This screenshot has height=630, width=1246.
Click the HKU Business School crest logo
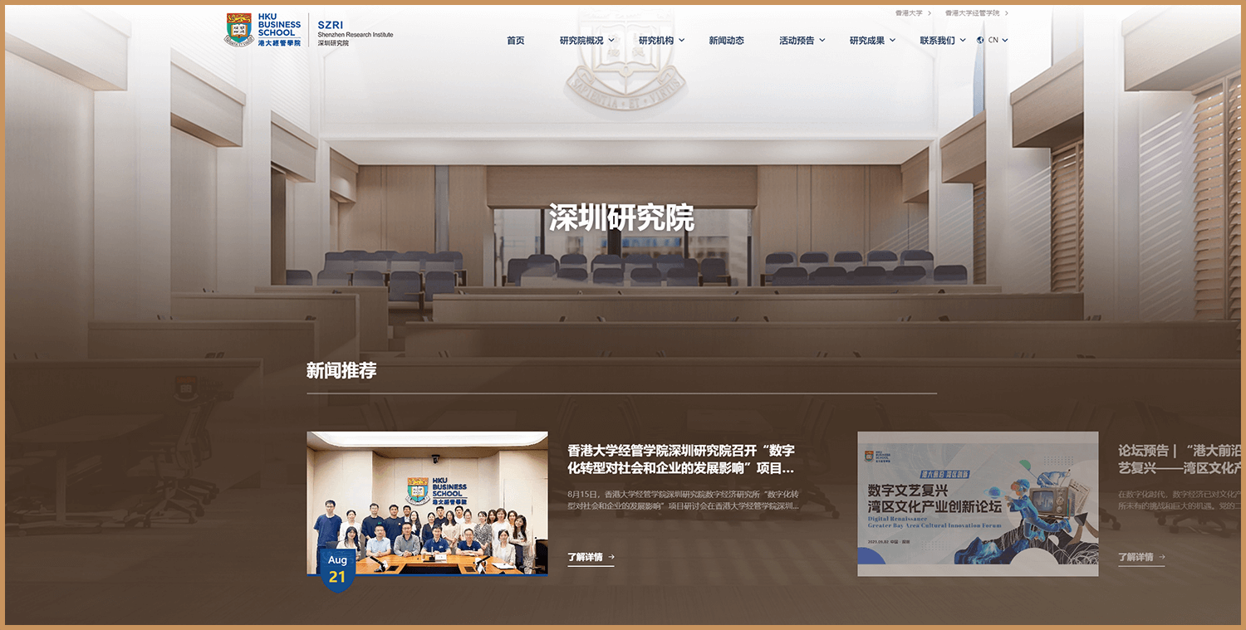[x=239, y=30]
